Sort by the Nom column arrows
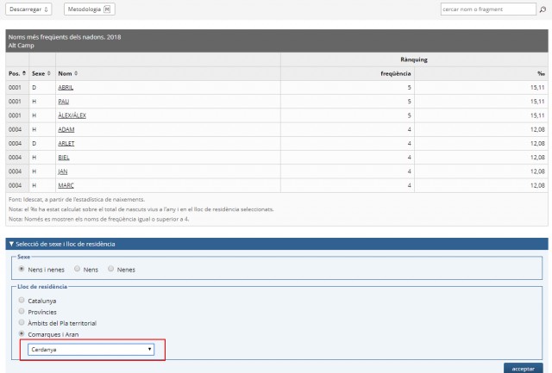This screenshot has width=552, height=373. (76, 73)
